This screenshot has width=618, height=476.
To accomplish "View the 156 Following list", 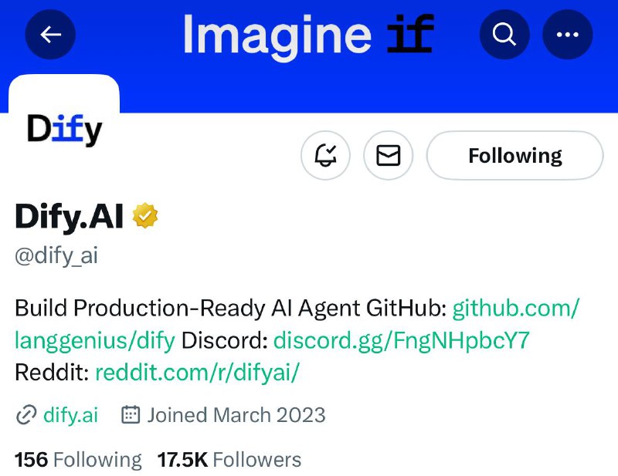I will (x=78, y=460).
